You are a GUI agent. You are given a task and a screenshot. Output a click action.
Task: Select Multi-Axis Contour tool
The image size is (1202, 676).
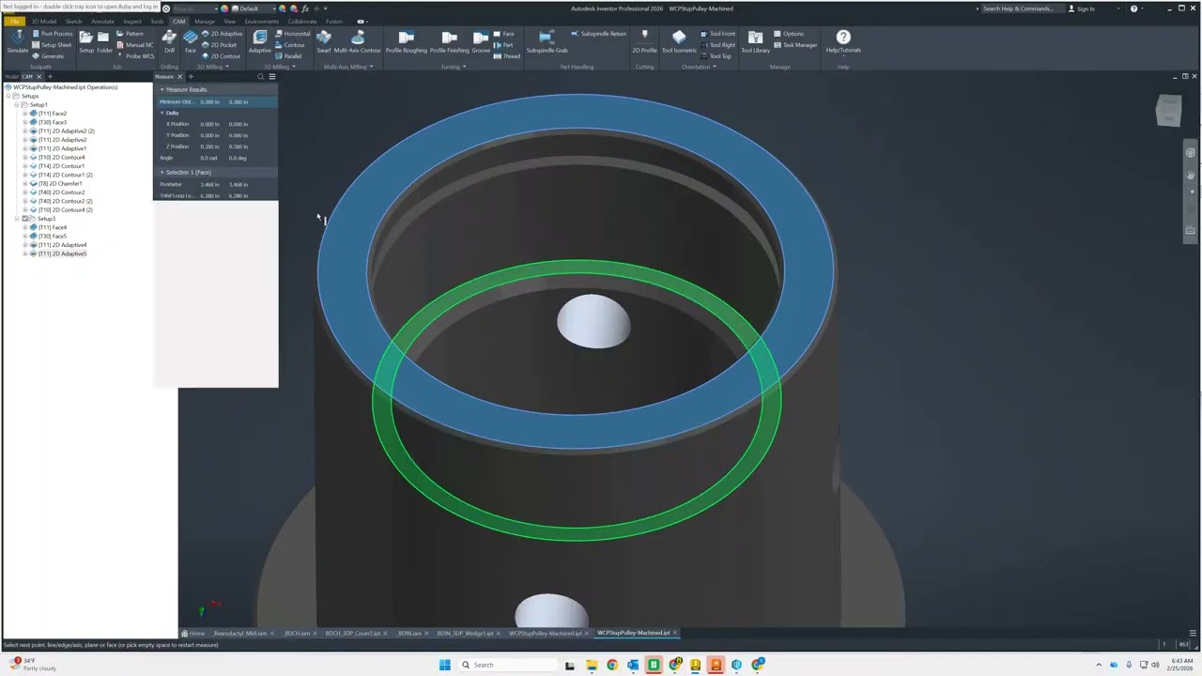point(358,40)
